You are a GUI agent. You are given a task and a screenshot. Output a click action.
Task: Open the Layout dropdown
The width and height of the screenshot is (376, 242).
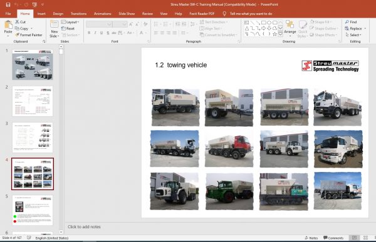(70, 22)
